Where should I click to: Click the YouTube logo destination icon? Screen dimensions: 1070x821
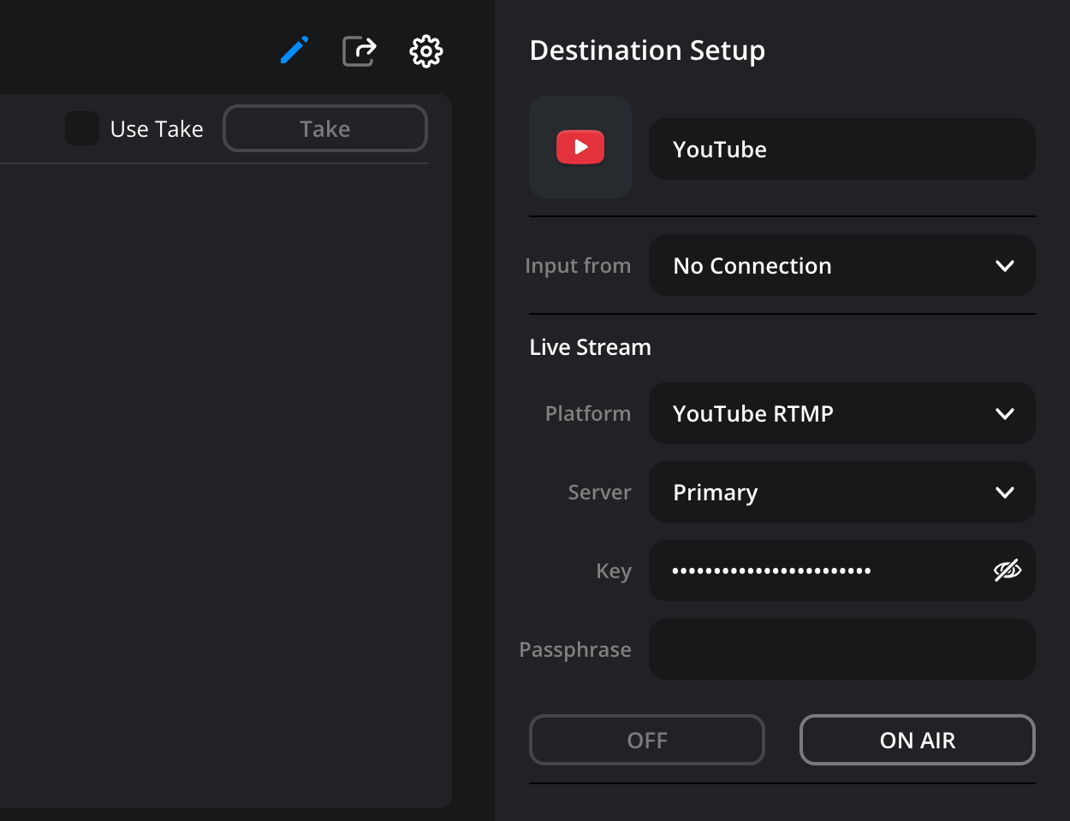click(x=580, y=147)
